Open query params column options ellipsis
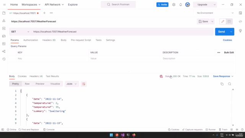Image resolution: width=245 pixels, height=138 pixels. coord(219,53)
